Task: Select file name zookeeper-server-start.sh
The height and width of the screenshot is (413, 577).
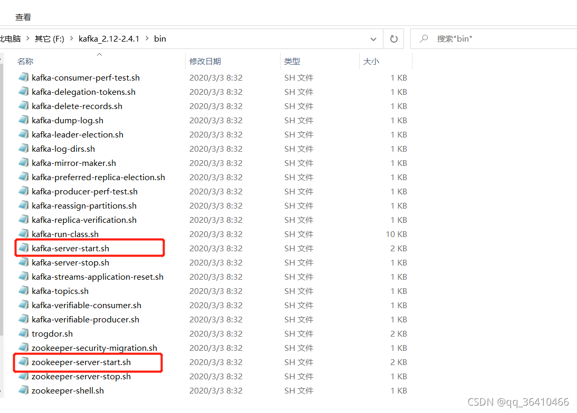Action: [x=81, y=362]
